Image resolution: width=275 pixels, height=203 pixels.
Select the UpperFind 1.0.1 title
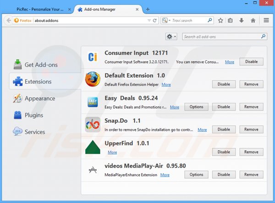[127, 143]
